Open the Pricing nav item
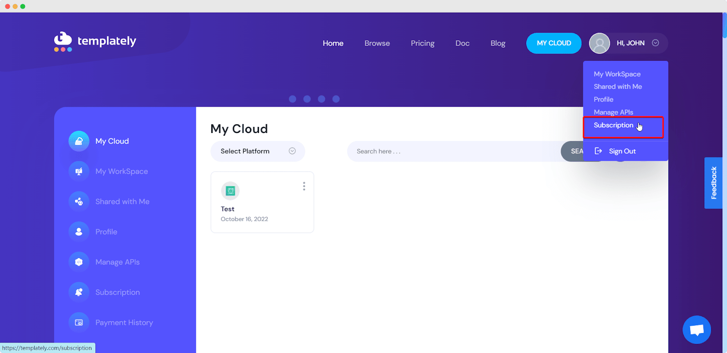The image size is (727, 353). (423, 43)
